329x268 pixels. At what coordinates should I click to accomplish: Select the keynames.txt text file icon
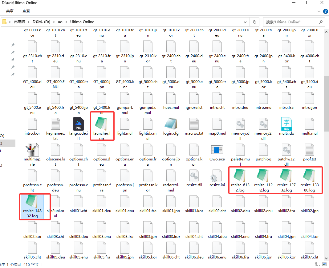click(55, 124)
